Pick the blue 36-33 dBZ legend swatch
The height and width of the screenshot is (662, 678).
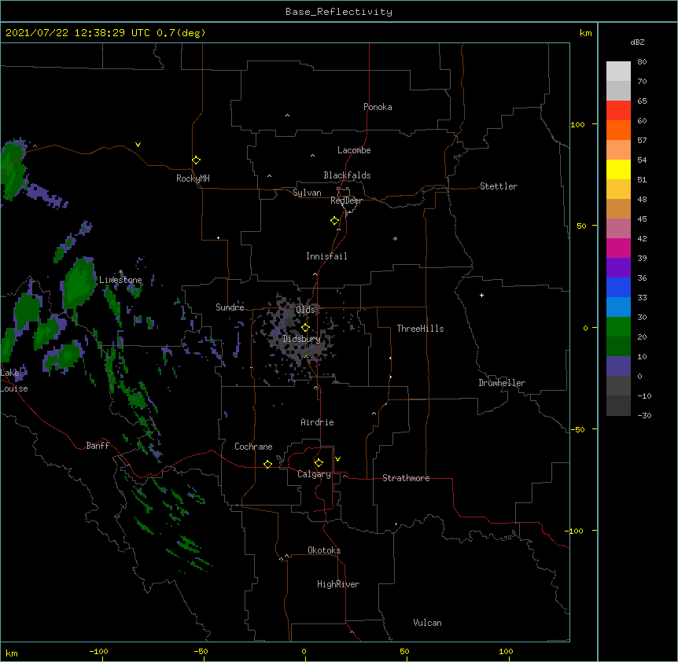point(618,287)
